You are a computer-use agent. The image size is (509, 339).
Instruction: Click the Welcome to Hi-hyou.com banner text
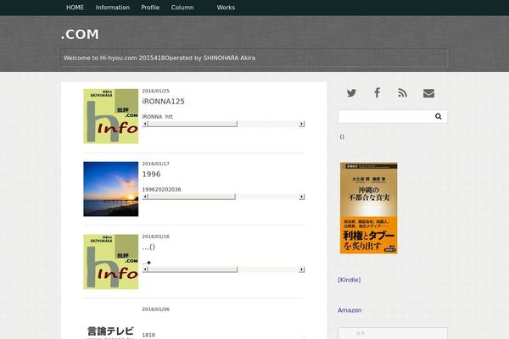(x=159, y=58)
